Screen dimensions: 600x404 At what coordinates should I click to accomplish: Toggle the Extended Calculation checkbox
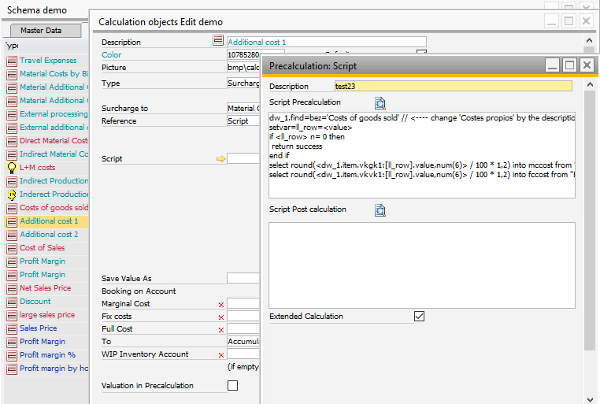[x=419, y=317]
